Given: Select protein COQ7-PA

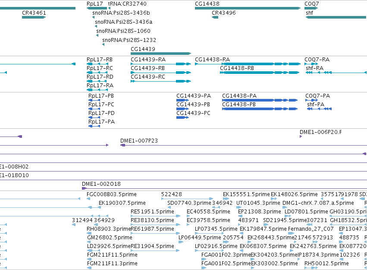Looking at the screenshot, I should click(x=317, y=96).
